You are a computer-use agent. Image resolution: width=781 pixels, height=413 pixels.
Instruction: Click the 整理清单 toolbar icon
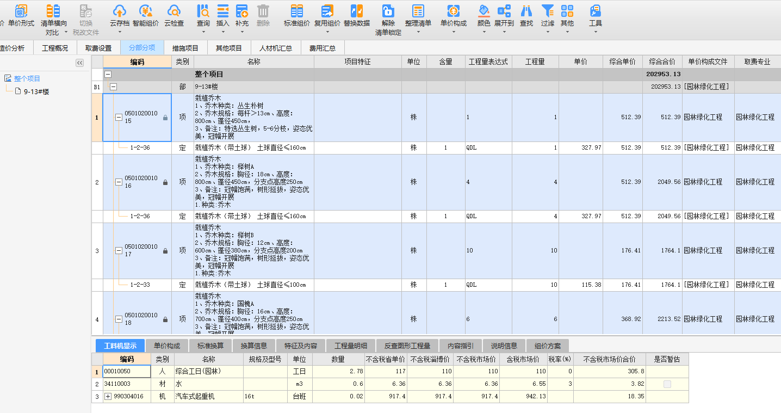pyautogui.click(x=418, y=10)
